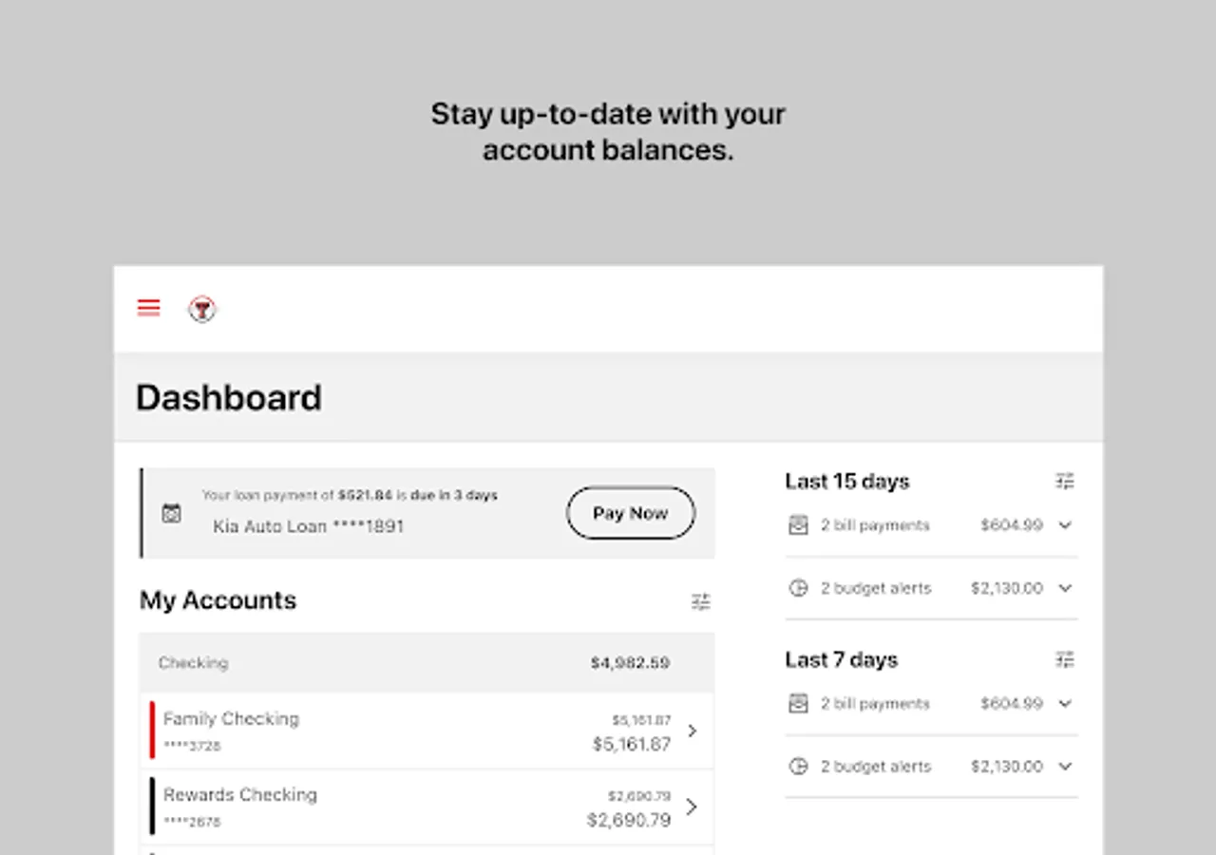The image size is (1216, 855).
Task: Click bill payments icon under Last 7 days
Action: coord(798,704)
